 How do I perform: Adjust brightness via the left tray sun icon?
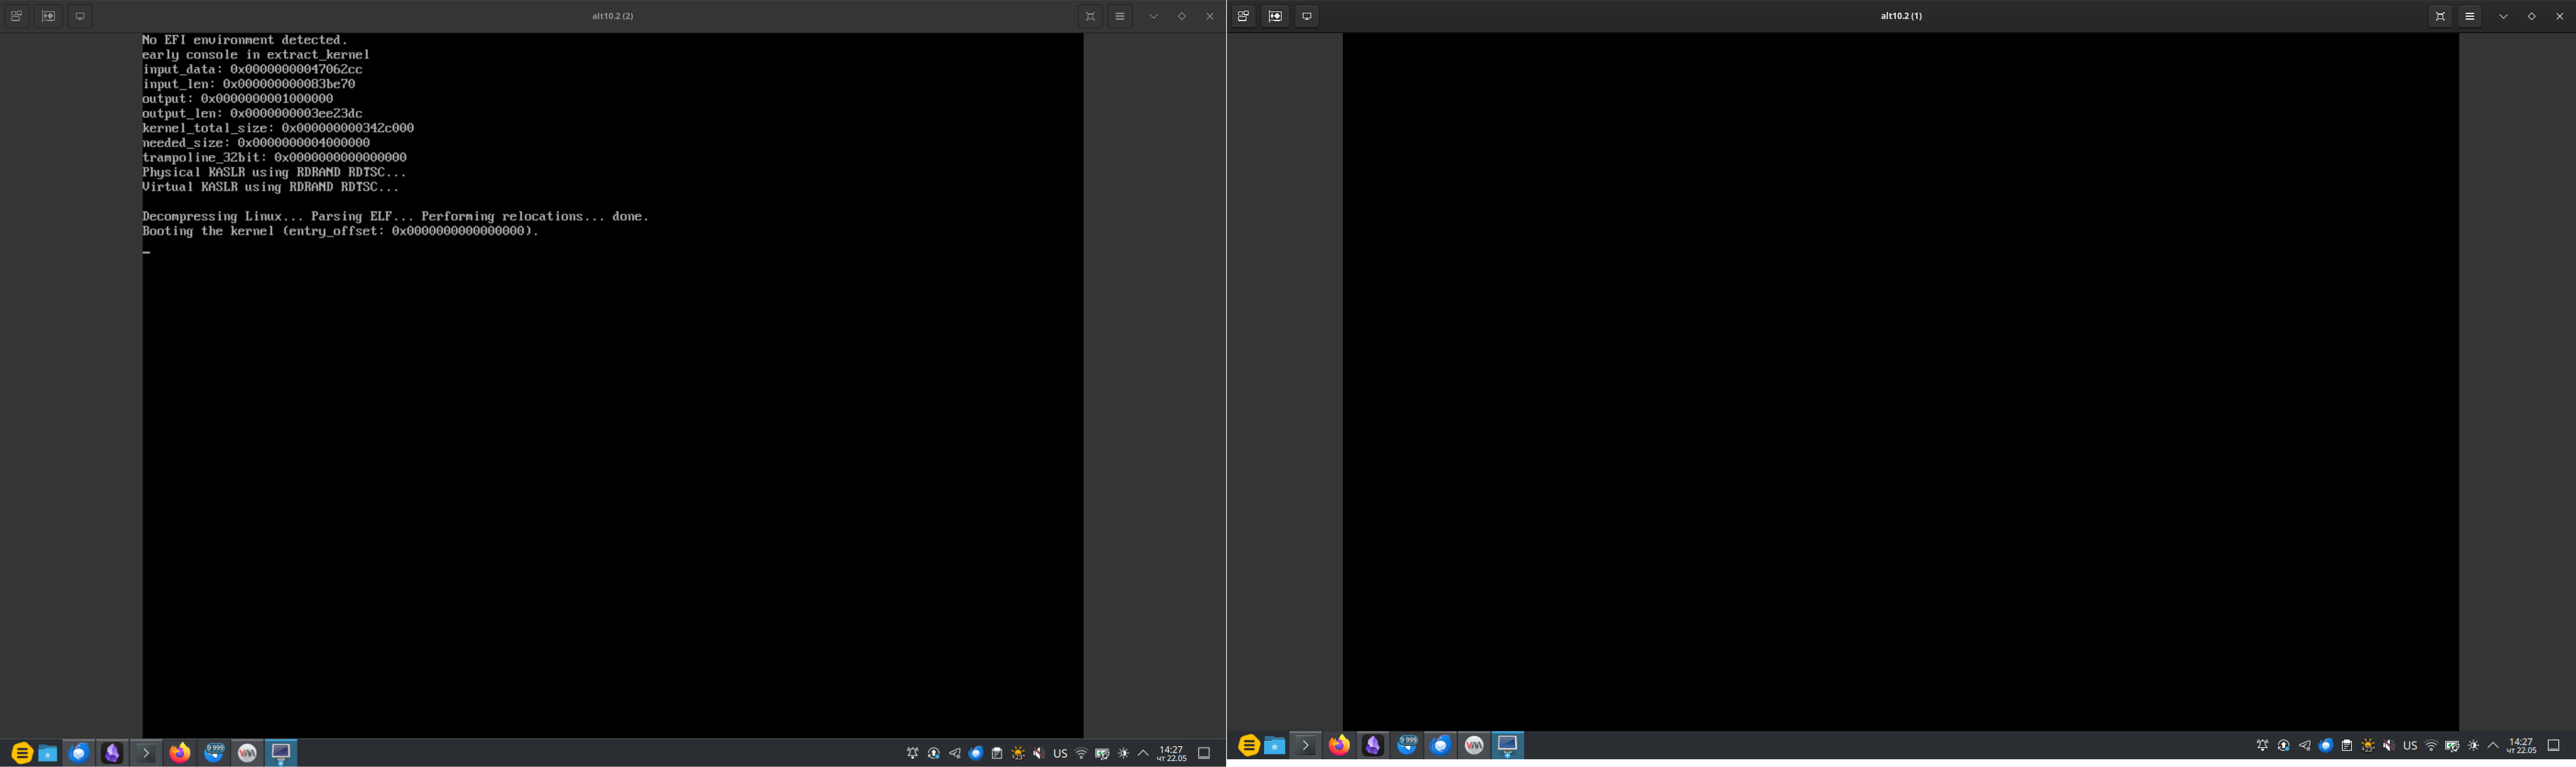(x=1123, y=753)
